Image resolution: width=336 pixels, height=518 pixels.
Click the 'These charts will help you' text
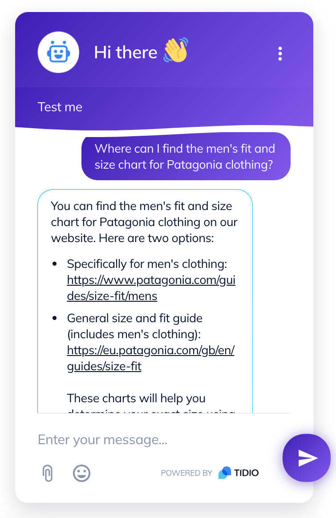click(x=136, y=398)
